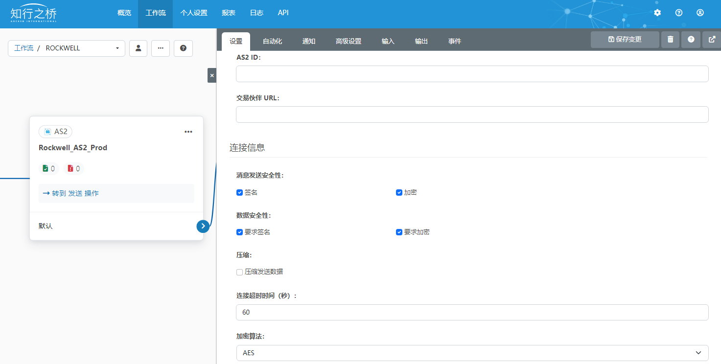
Task: Open connector in new window icon
Action: click(712, 40)
